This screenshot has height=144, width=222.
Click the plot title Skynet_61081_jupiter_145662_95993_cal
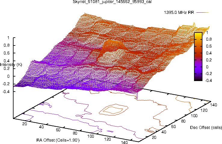[x=112, y=2]
